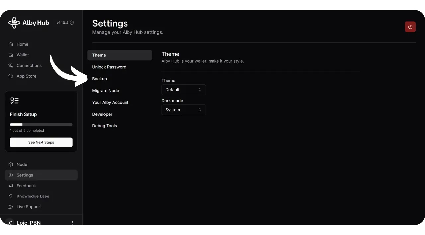This screenshot has height=235, width=425.
Task: Click the Node cube icon
Action: pyautogui.click(x=11, y=165)
